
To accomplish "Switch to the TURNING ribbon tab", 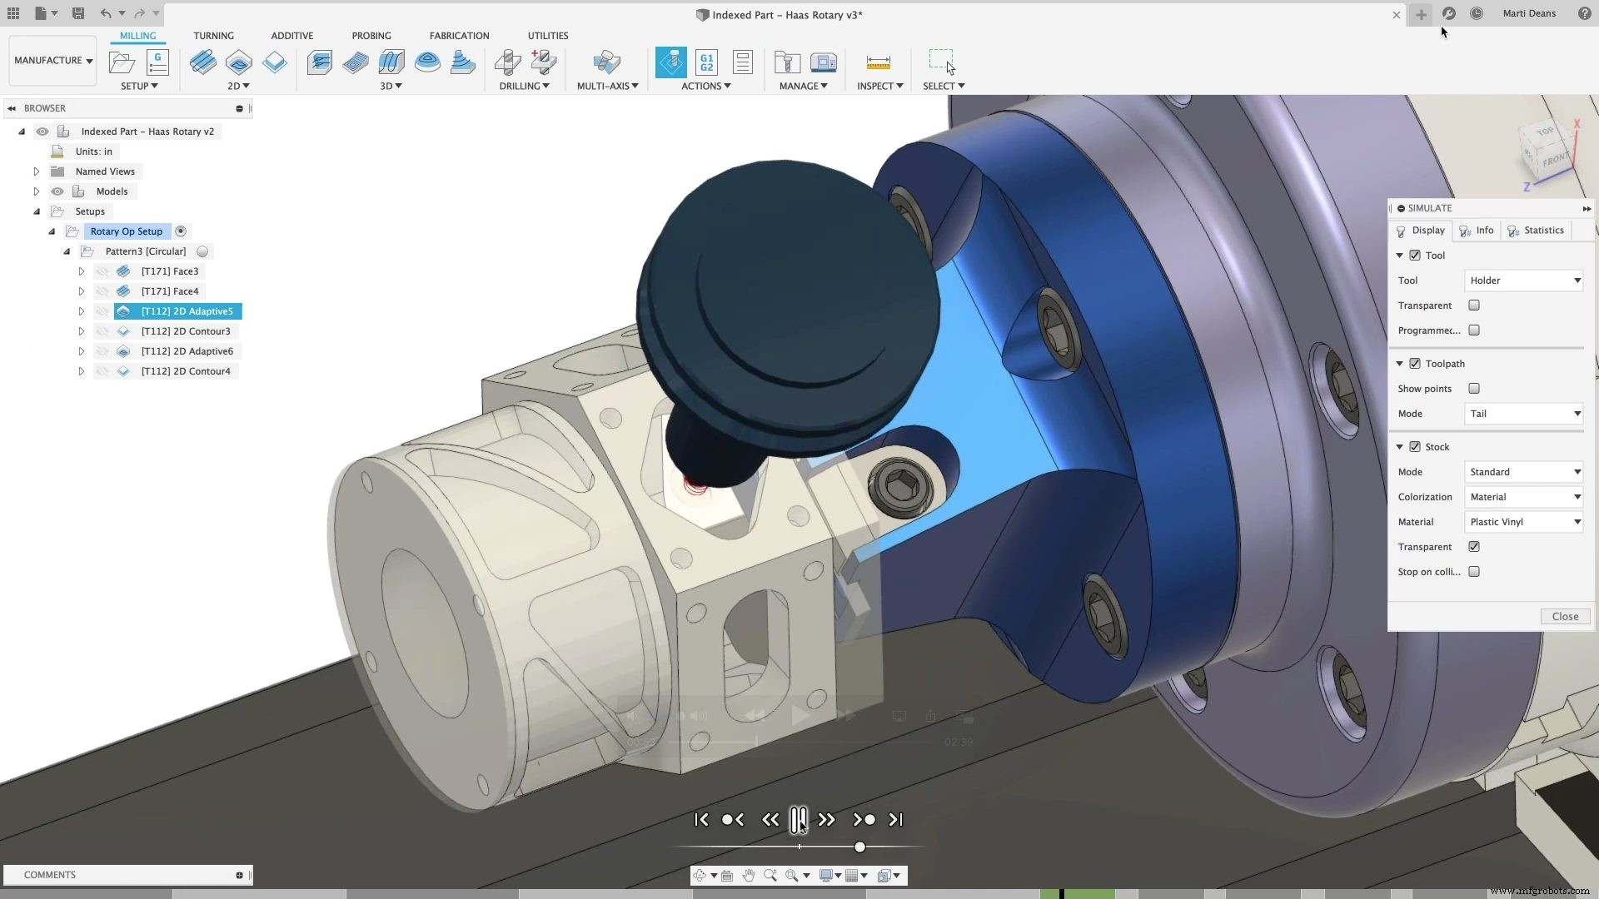I will (213, 35).
